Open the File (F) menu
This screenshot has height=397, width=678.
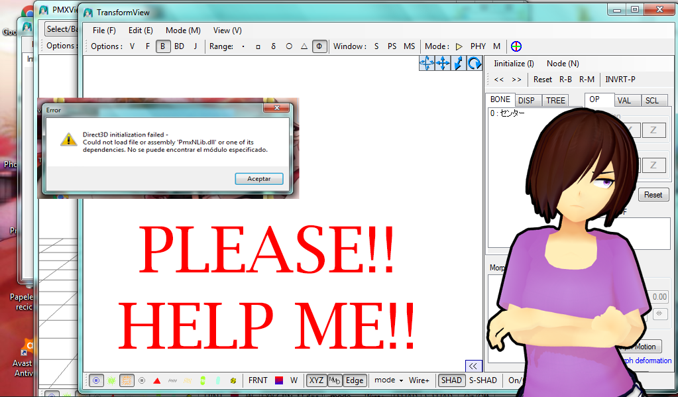(x=104, y=30)
